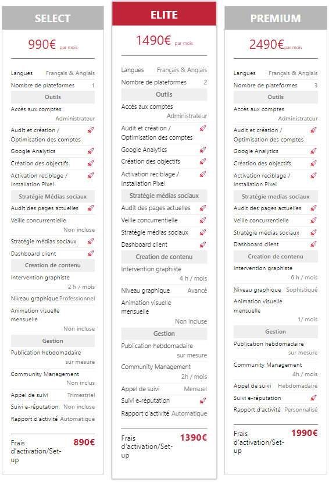Choose the PREMIUM plan header
Viewport: 329px width, 482px height.
(276, 18)
